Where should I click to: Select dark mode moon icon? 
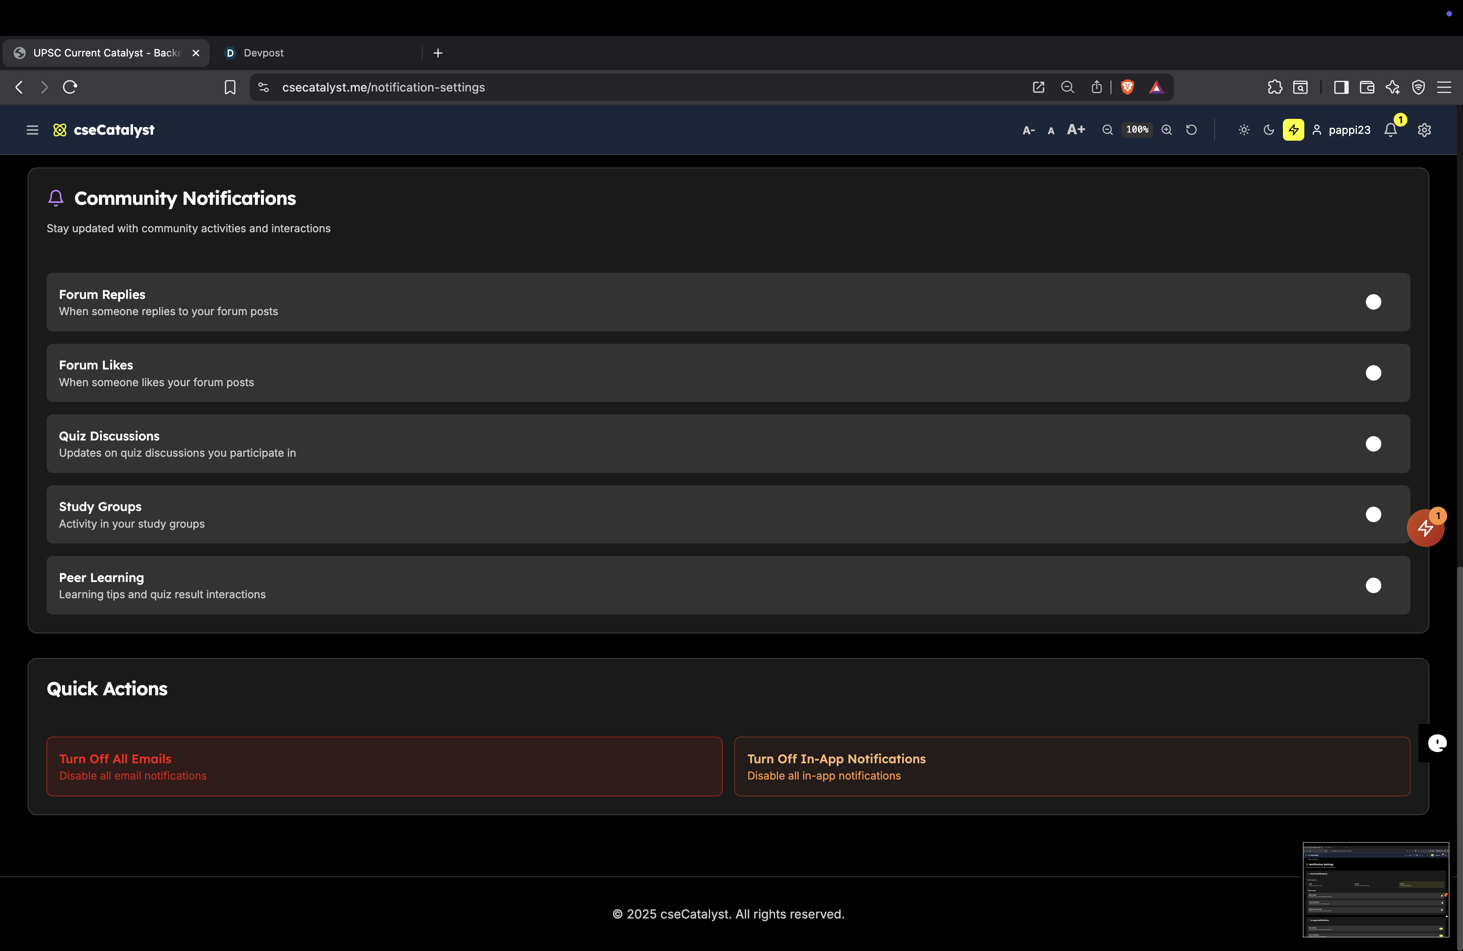(1269, 130)
